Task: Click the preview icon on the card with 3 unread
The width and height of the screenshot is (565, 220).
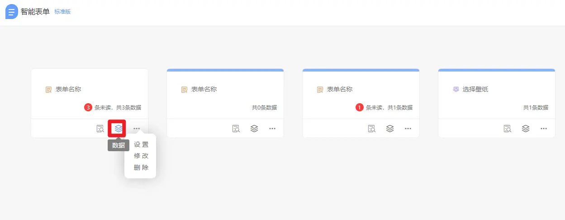Action: click(100, 129)
